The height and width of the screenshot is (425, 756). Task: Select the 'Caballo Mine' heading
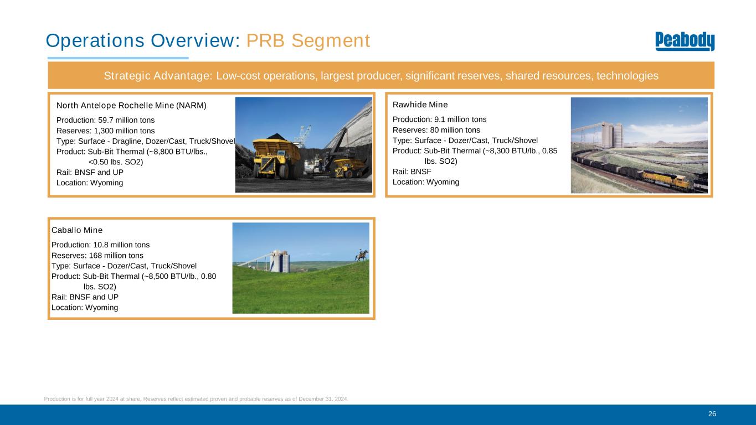tap(77, 230)
